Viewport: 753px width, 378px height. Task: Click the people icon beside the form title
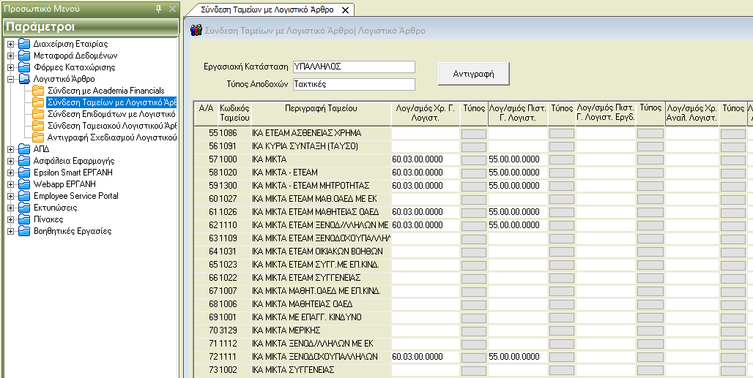(x=196, y=31)
